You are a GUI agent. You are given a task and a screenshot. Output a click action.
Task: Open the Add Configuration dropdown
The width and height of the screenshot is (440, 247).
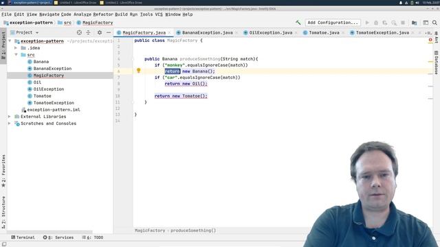coord(333,23)
